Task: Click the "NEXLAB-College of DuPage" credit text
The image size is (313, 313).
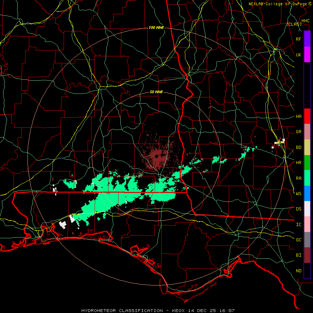Action: (x=278, y=4)
